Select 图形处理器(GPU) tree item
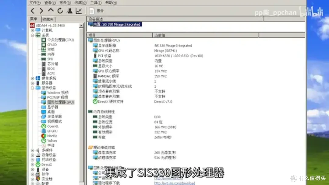Viewport: 329px width, 185px height. click(60, 102)
